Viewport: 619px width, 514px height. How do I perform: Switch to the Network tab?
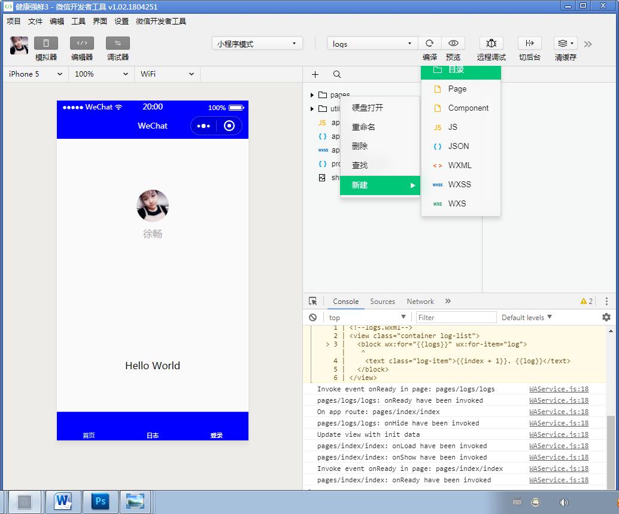[x=420, y=302]
